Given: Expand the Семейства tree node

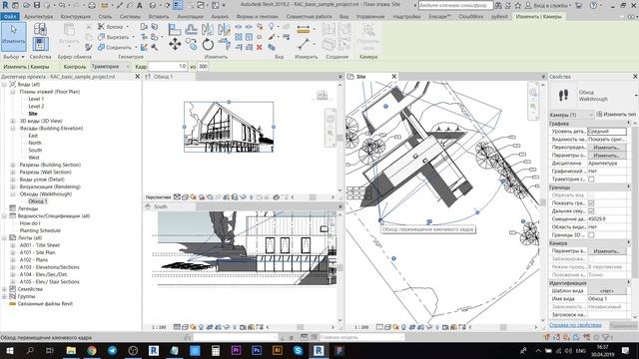Looking at the screenshot, I should coord(4,289).
